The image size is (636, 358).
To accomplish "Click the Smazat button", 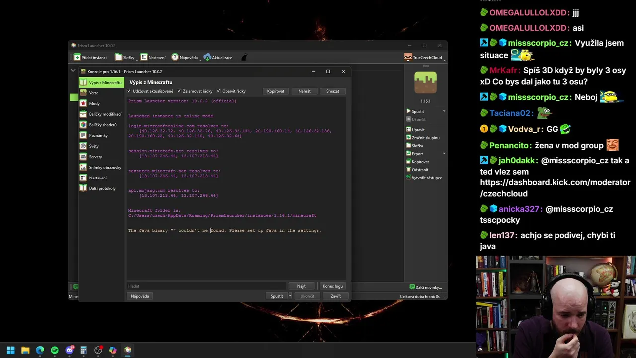I will coord(333,91).
